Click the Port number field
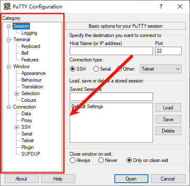Viewport: 190px width, 186px height. pyautogui.click(x=168, y=51)
